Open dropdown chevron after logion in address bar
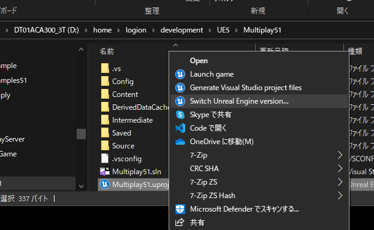This screenshot has height=230, width=374. pyautogui.click(x=153, y=30)
